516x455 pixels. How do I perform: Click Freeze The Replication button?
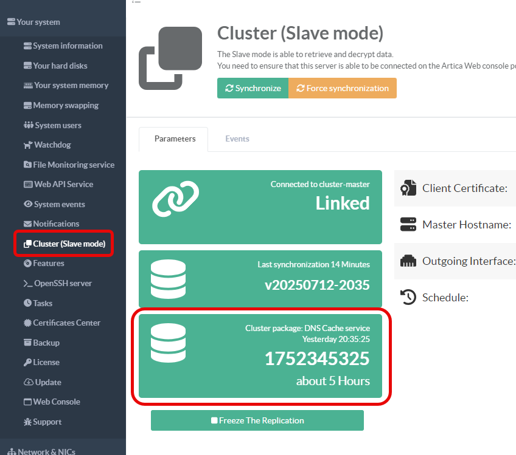pos(257,420)
